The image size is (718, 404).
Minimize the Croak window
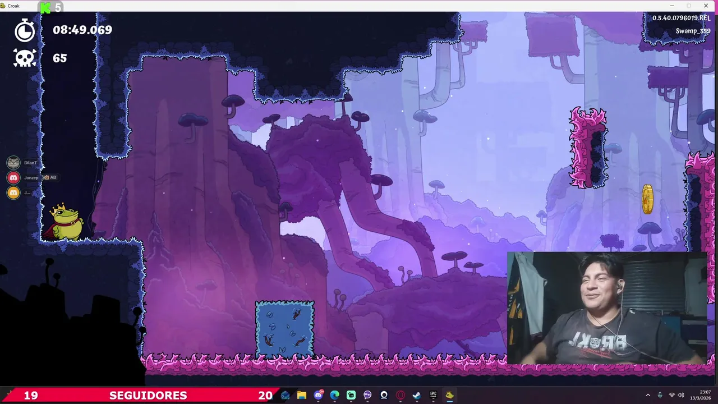[671, 6]
